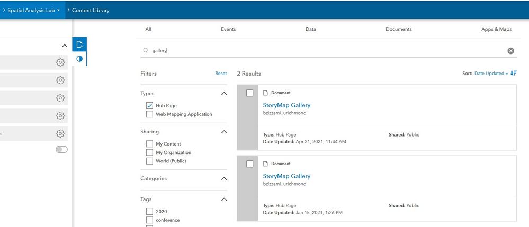The width and height of the screenshot is (529, 227).
Task: Switch to the Events tab
Action: pyautogui.click(x=228, y=29)
